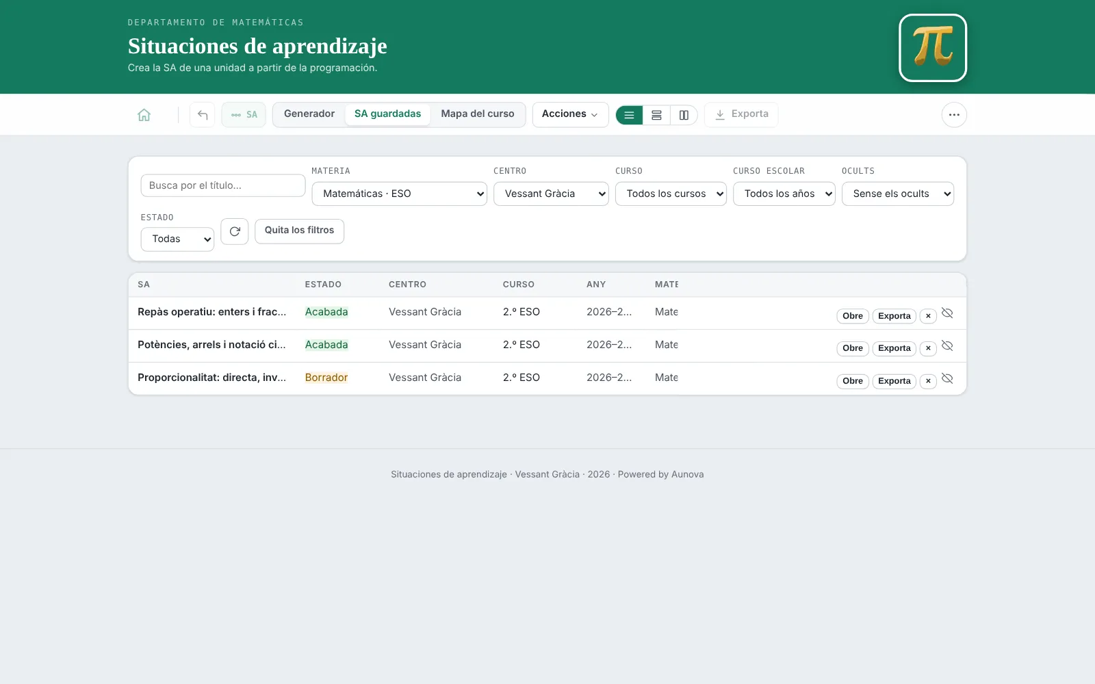Expand the Acciones menu
Screen dimensions: 1095x684
pyautogui.click(x=570, y=114)
